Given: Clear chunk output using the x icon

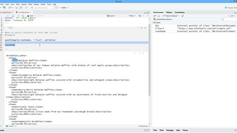Looking at the screenshot, I should coord(143,53).
